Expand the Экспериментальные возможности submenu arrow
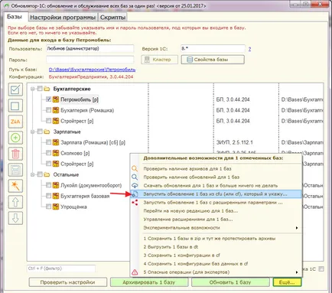Viewport: 332px width, 293px height. [297, 228]
